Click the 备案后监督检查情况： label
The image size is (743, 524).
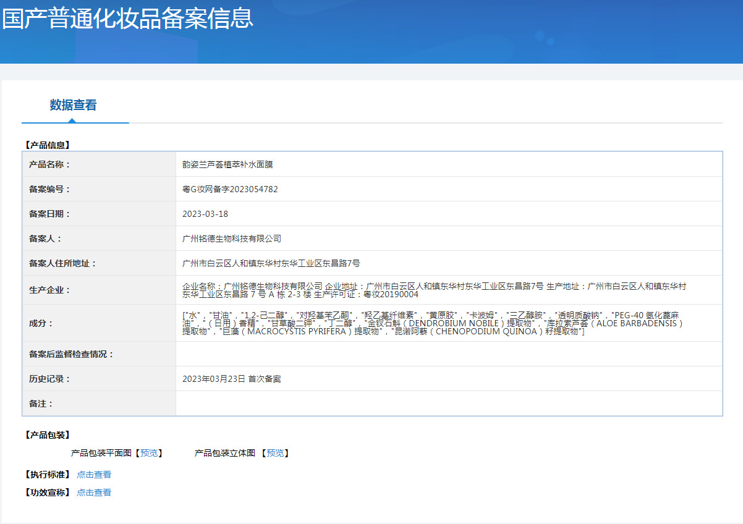click(x=71, y=354)
